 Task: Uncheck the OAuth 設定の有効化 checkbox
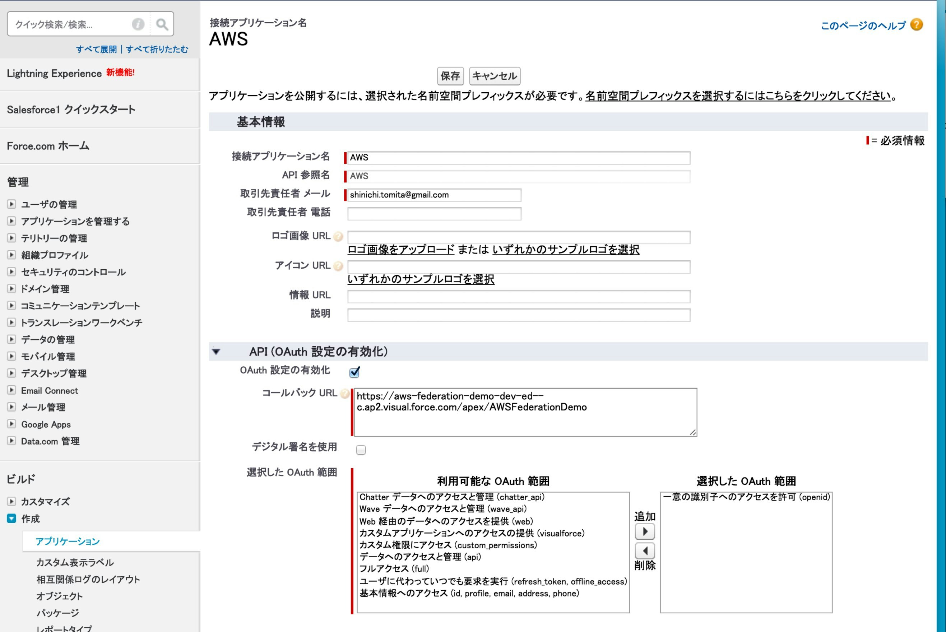(x=355, y=372)
